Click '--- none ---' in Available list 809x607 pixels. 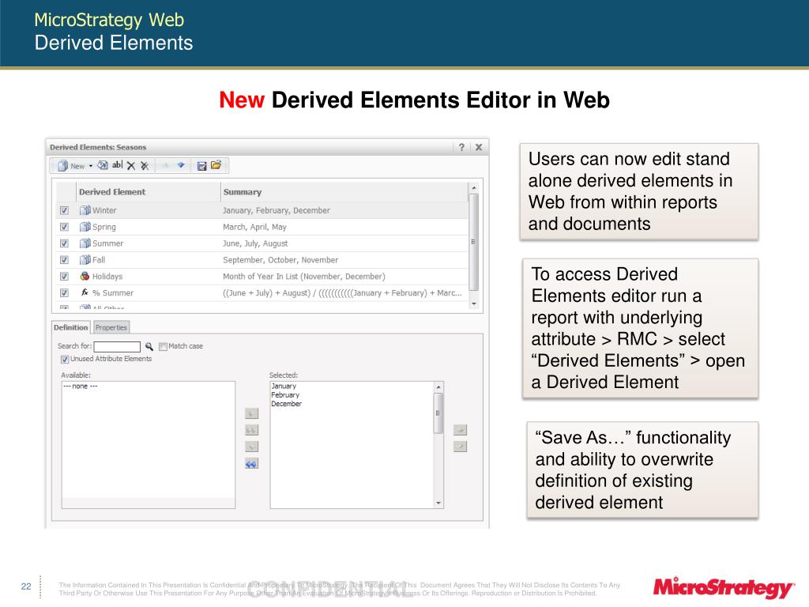(80, 386)
